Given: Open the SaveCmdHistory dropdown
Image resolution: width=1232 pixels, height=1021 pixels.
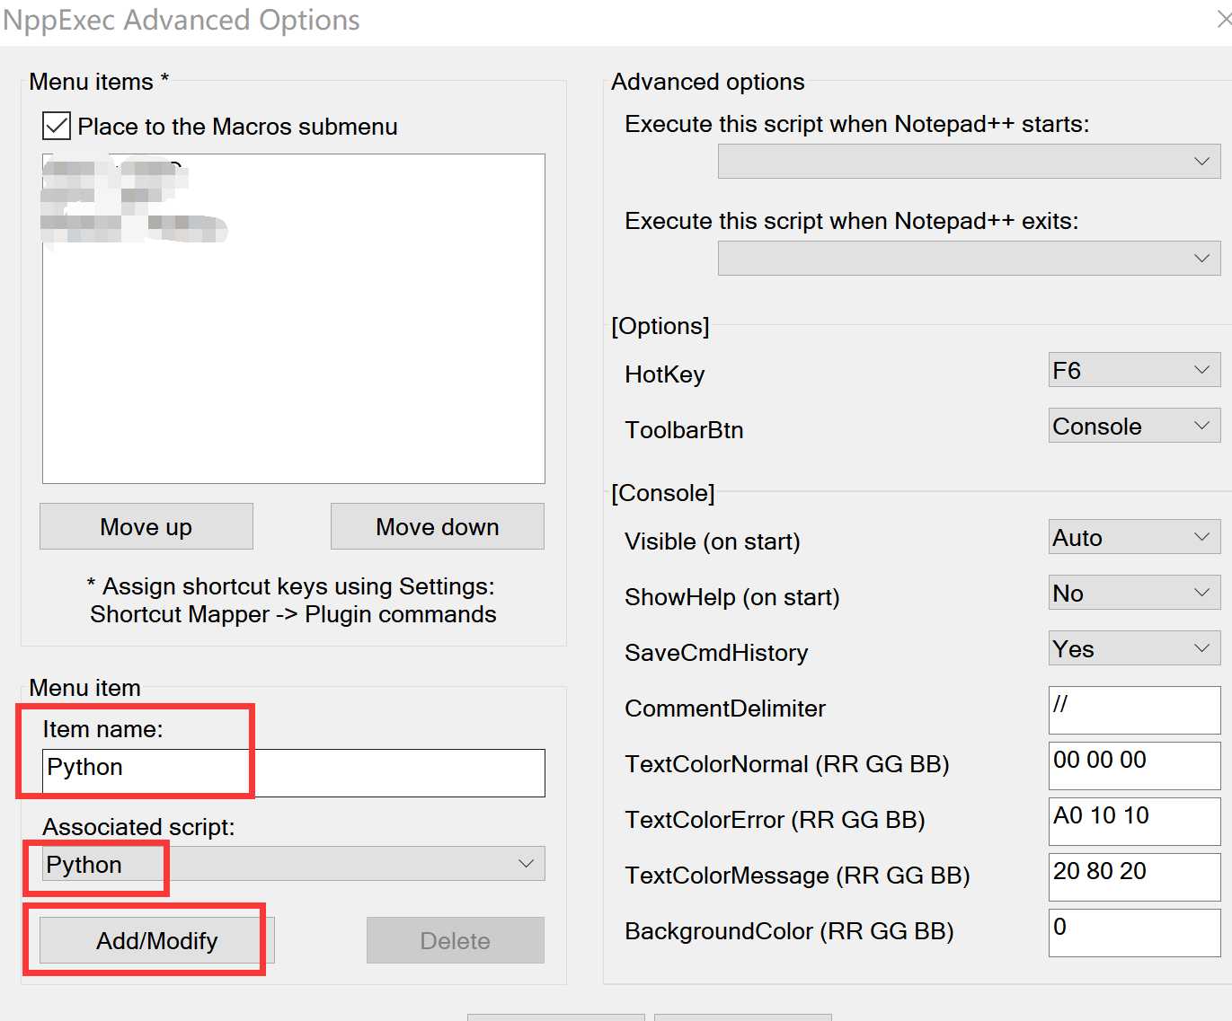Looking at the screenshot, I should tap(1133, 648).
